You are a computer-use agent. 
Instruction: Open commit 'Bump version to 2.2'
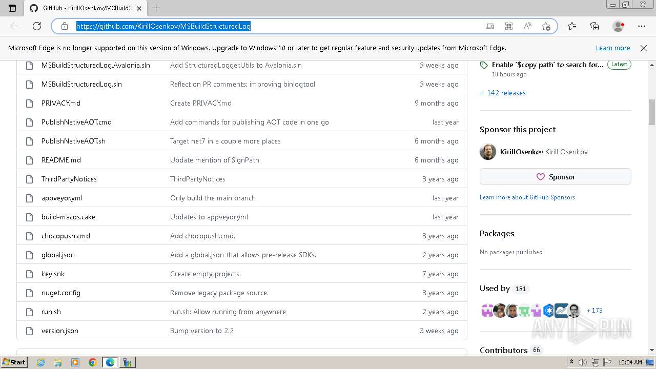(x=202, y=331)
